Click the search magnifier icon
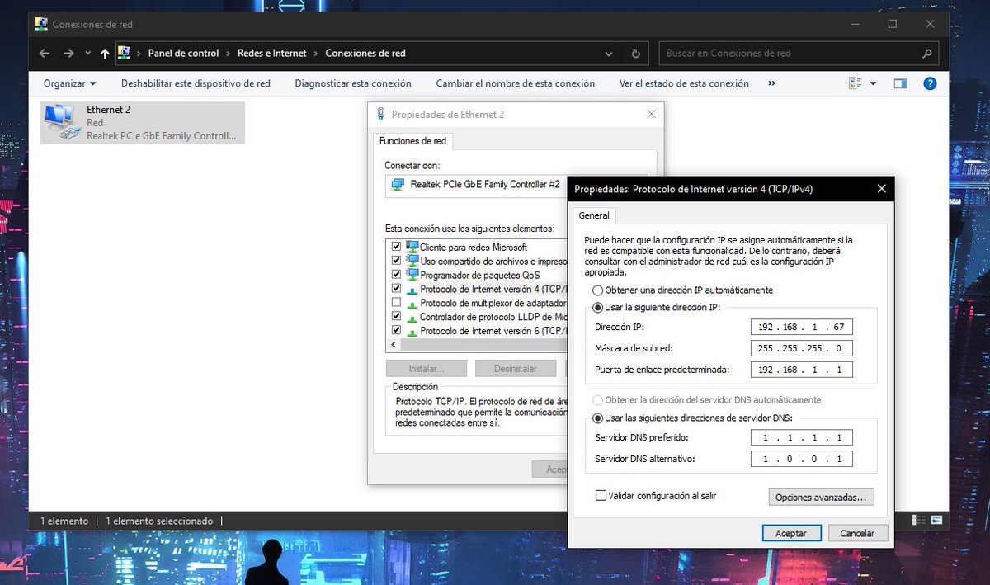The height and width of the screenshot is (585, 990). 927,54
